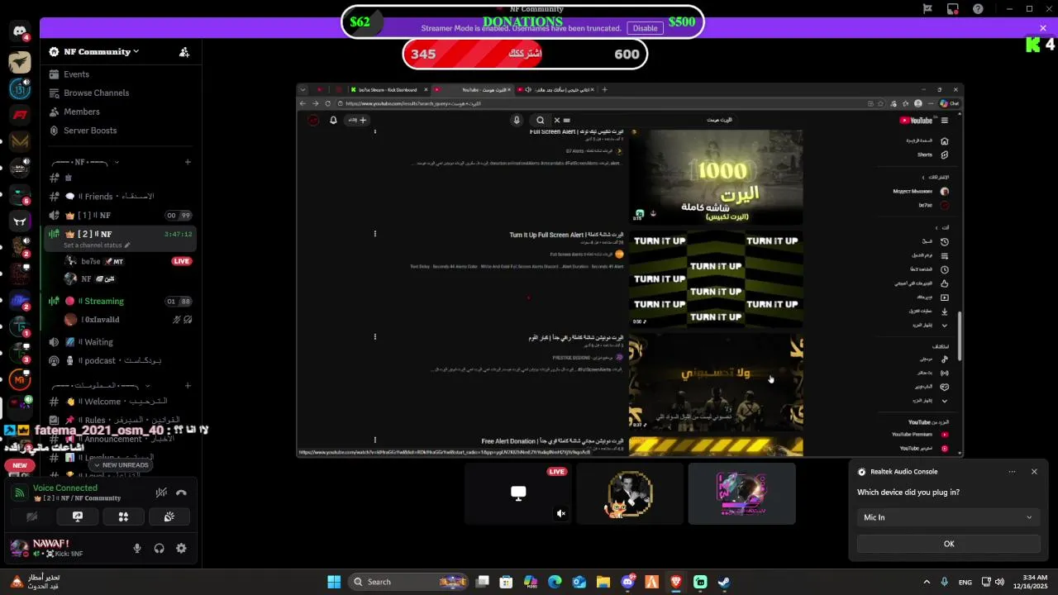Disable Streamer Mode
The width and height of the screenshot is (1058, 595).
(x=645, y=28)
